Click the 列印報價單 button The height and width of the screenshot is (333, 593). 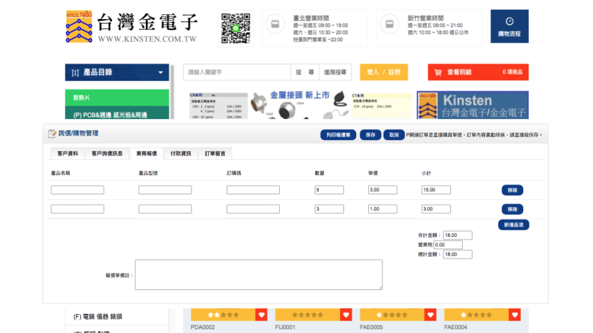(x=338, y=135)
